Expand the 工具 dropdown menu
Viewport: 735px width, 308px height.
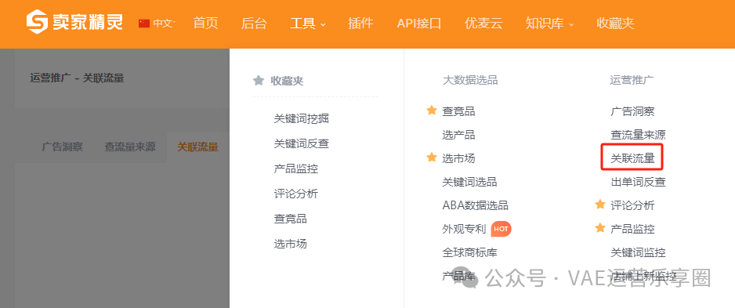[308, 23]
